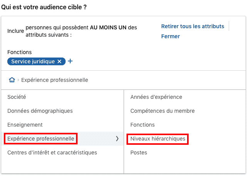Image resolution: width=248 pixels, height=178 pixels.
Task: Pick Niveaux hiérarchiques attribute
Action: [158, 139]
